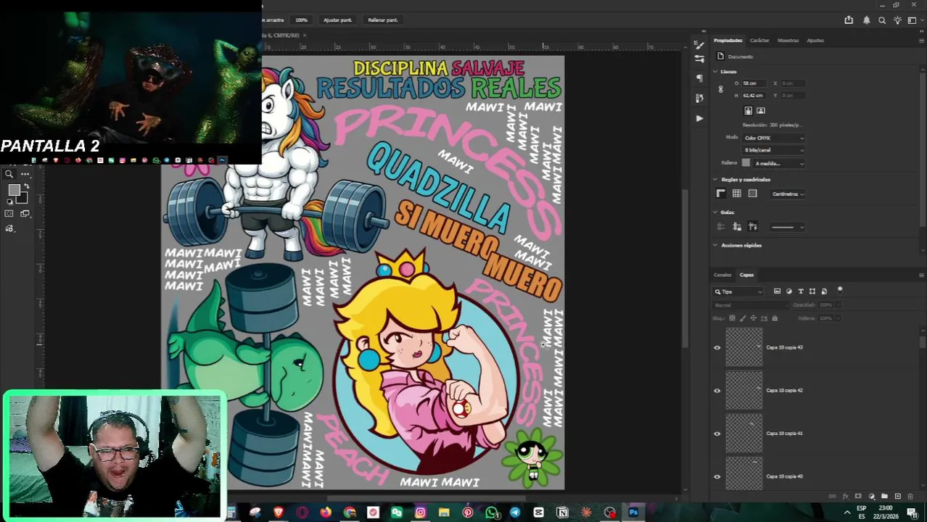Open Photoshop search magnifier in top bar

882,20
